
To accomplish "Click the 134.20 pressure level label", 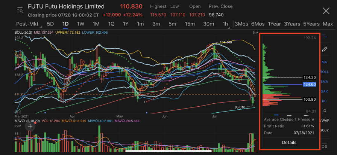I will [309, 77].
